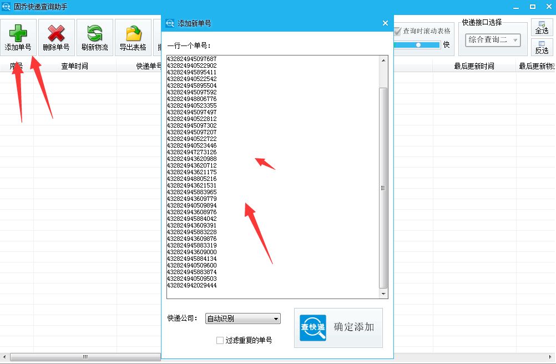556x364 pixels.
Task: Toggle 查询时滚动表格 checkbox
Action: click(x=397, y=31)
